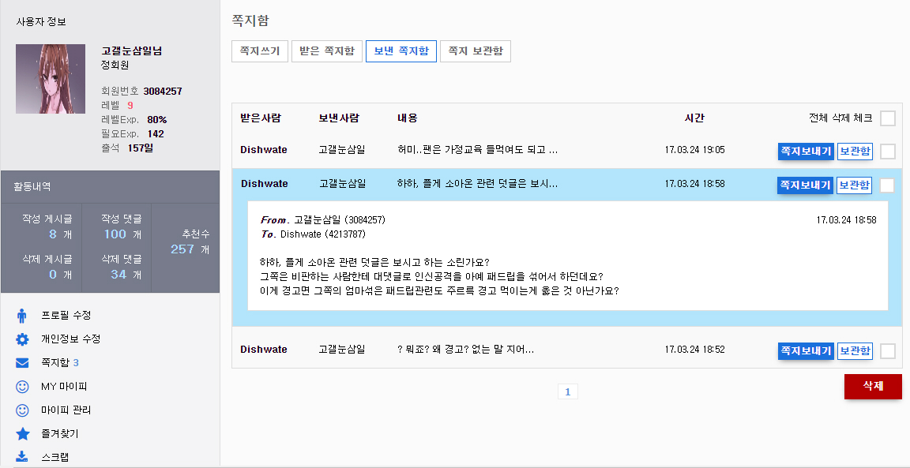
Task: Open the envelope 쪽지함 icon
Action: click(22, 363)
